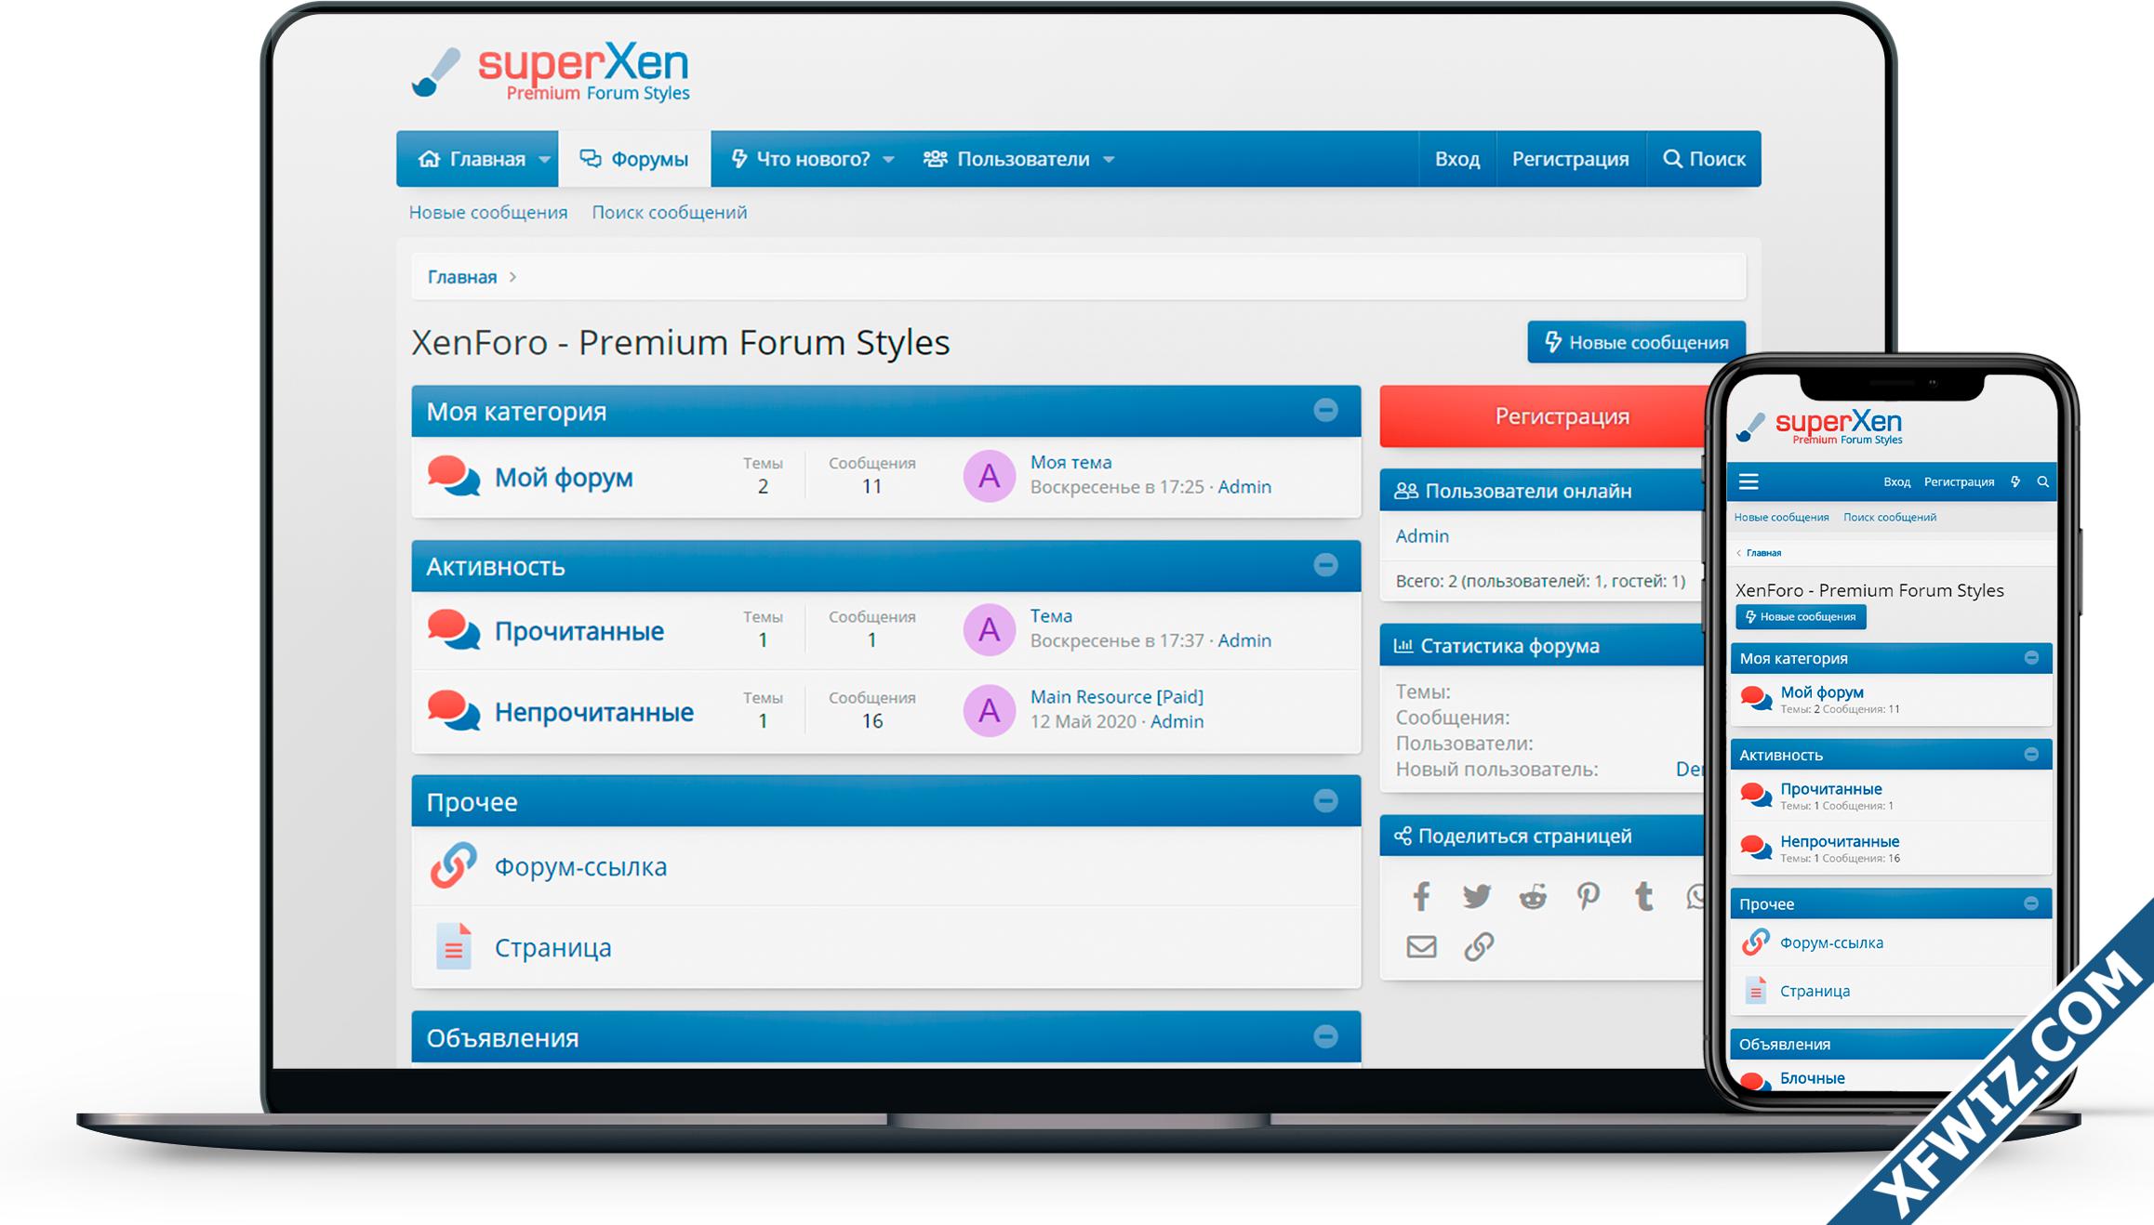Click the lightning bolt icon on phone
The width and height of the screenshot is (2154, 1225).
[x=2015, y=481]
